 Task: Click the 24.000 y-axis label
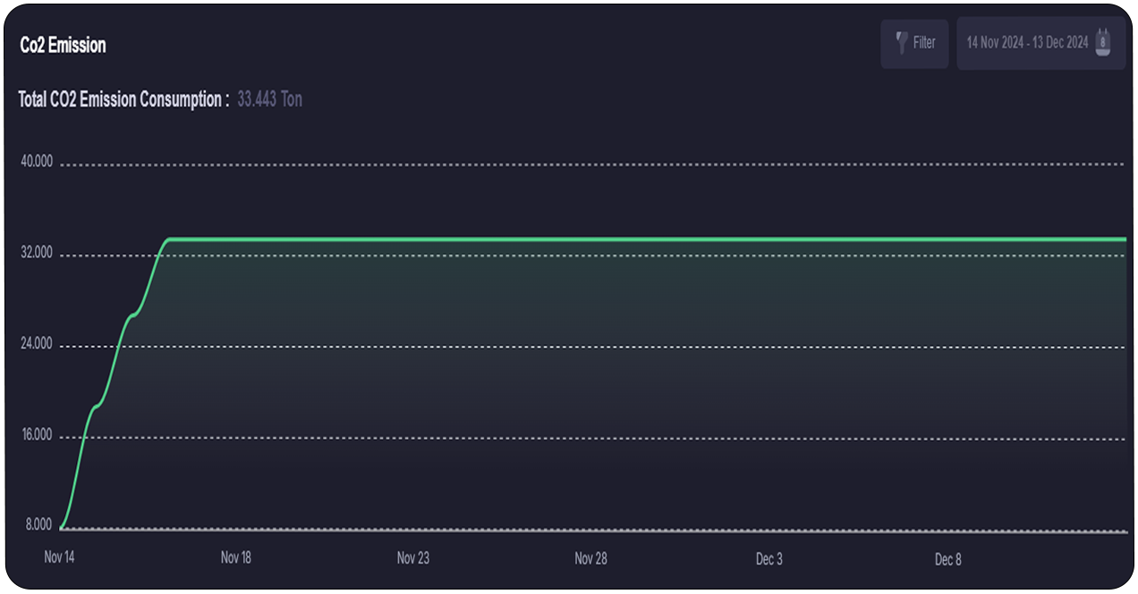point(37,344)
